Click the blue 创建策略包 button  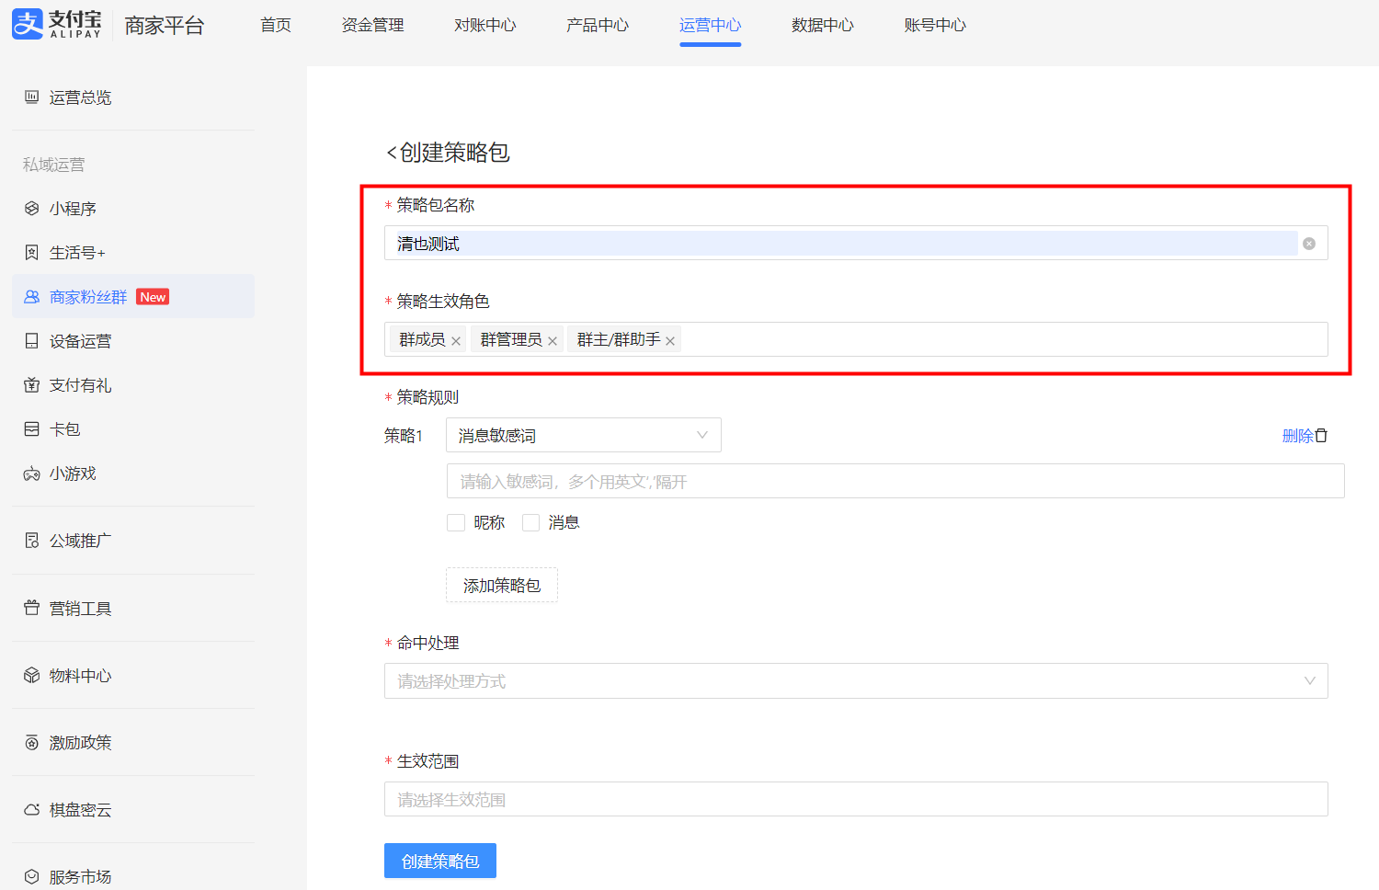439,861
